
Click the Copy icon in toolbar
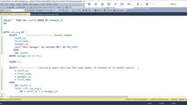[43, 7]
